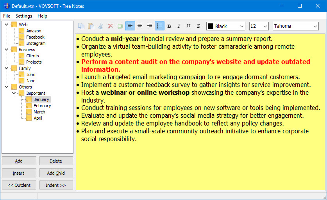Click the Insert button
Viewport: 327px width, 200px height.
click(19, 173)
